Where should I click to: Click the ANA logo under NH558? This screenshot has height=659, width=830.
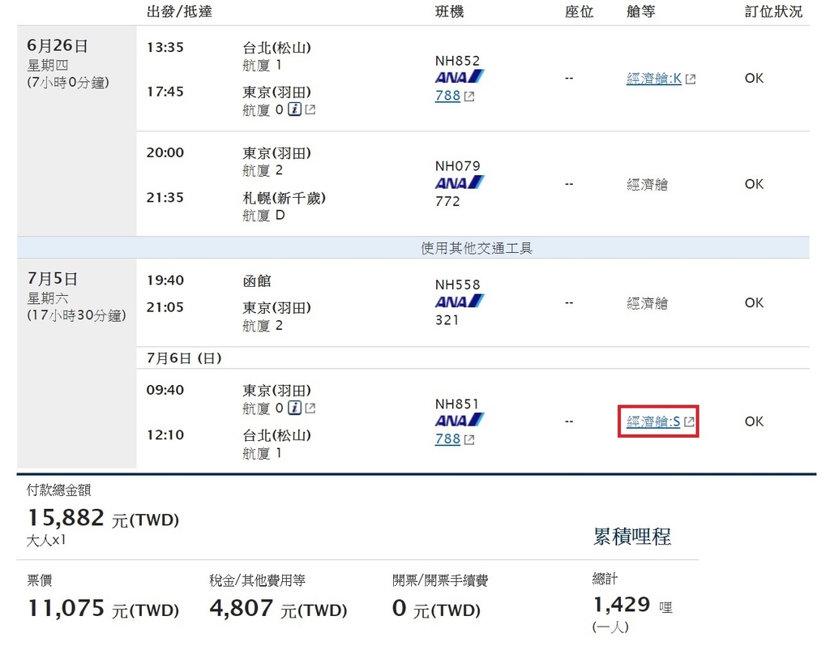click(460, 302)
